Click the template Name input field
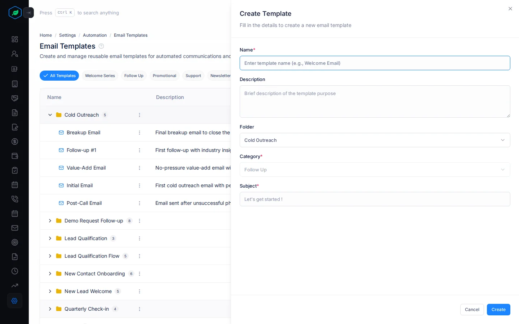The height and width of the screenshot is (324, 519). 375,63
